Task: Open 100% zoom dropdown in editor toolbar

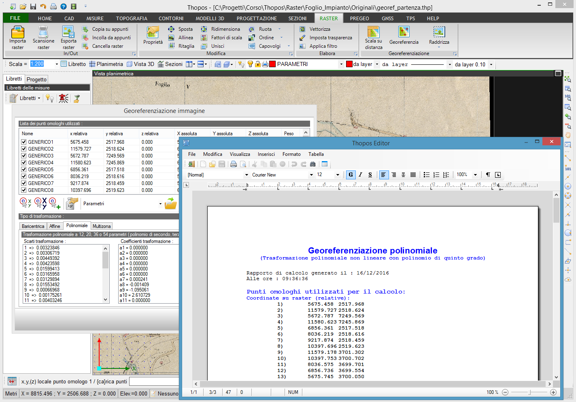Action: [x=475, y=175]
